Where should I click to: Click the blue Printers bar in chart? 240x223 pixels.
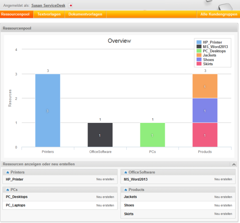48,110
